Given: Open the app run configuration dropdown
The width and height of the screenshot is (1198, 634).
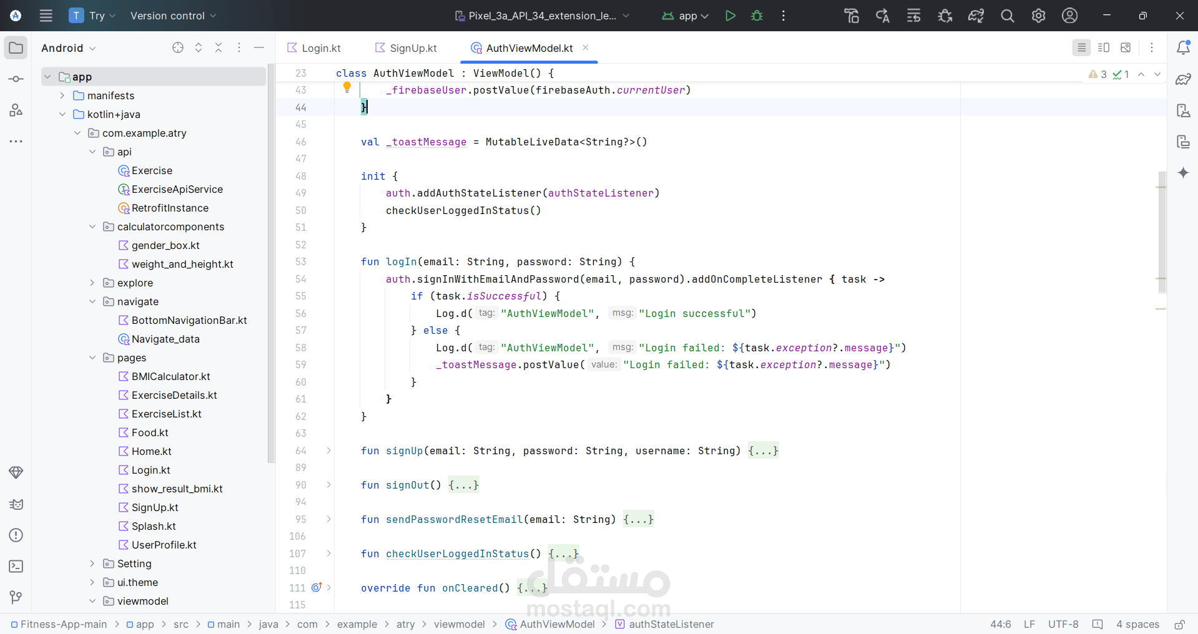Looking at the screenshot, I should 685,16.
